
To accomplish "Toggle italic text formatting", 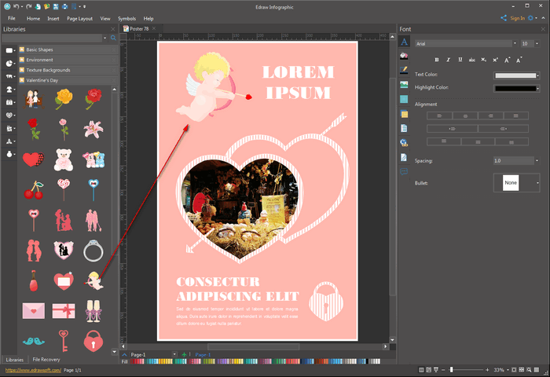I will [449, 59].
